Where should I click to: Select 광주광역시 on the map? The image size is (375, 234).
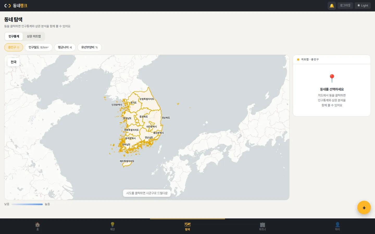[x=130, y=138]
